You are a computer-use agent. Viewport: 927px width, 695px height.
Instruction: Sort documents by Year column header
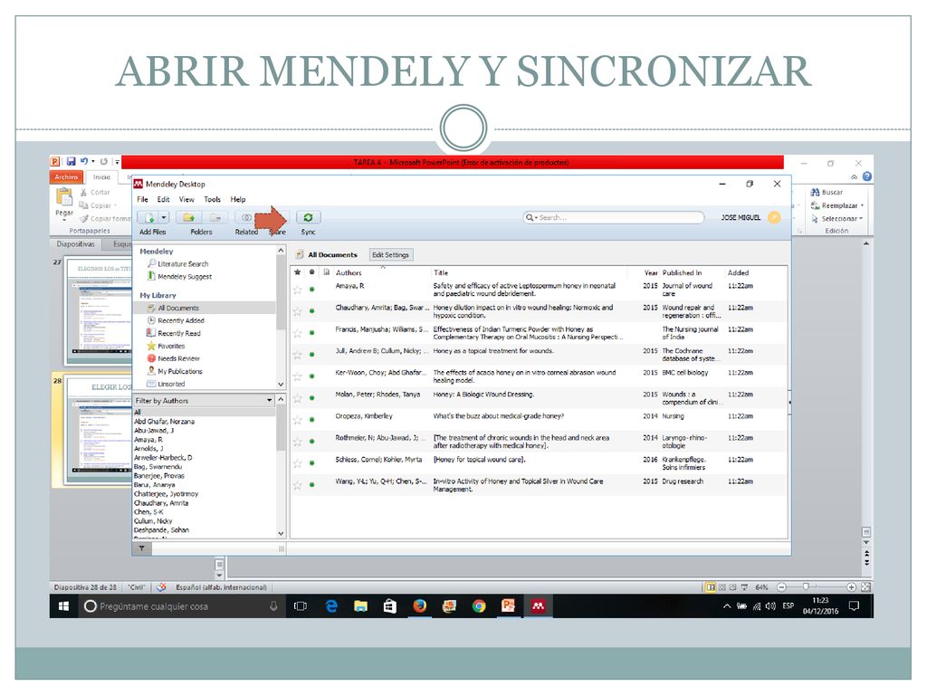pyautogui.click(x=650, y=272)
